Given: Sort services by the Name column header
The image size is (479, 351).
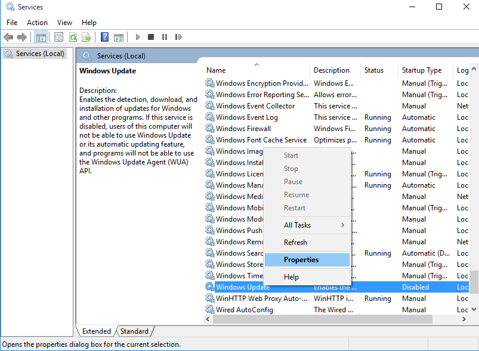Looking at the screenshot, I should click(216, 70).
